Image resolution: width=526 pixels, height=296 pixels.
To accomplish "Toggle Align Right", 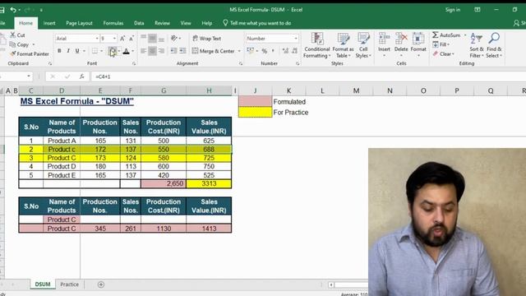I will coord(161,51).
